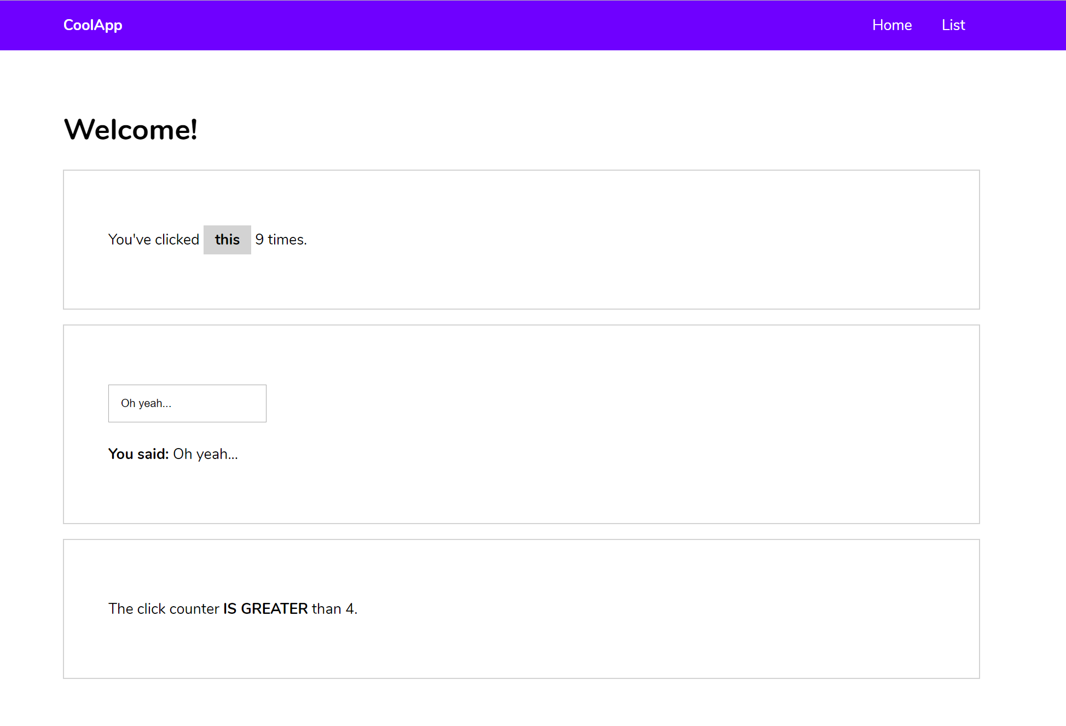Go to the List page
This screenshot has width=1066, height=726.
(953, 25)
